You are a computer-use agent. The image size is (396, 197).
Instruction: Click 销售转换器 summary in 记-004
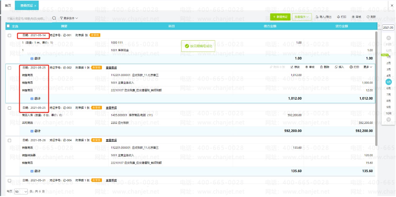pyautogui.click(x=28, y=155)
